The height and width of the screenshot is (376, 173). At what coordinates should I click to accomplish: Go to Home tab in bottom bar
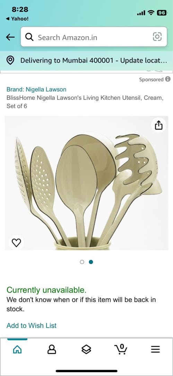pyautogui.click(x=17, y=350)
